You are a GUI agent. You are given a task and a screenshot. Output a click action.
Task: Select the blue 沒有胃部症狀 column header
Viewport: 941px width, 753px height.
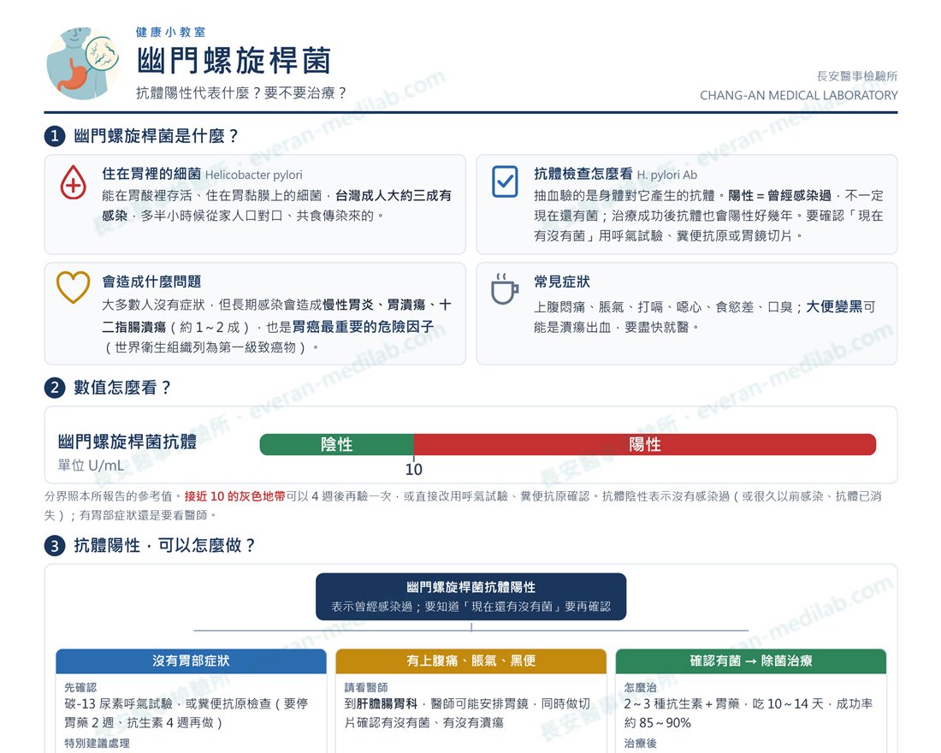point(191,661)
